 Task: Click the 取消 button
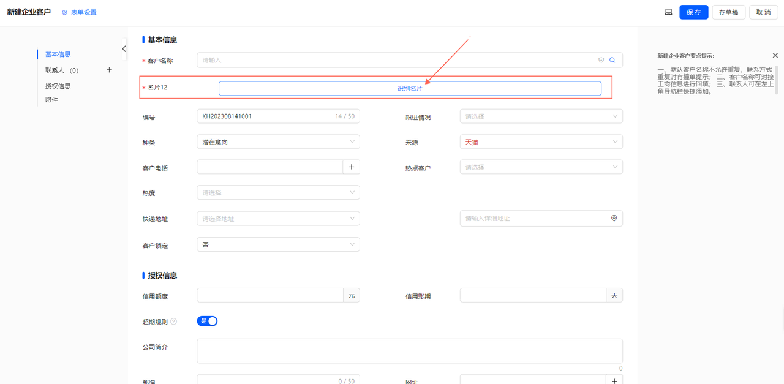763,12
